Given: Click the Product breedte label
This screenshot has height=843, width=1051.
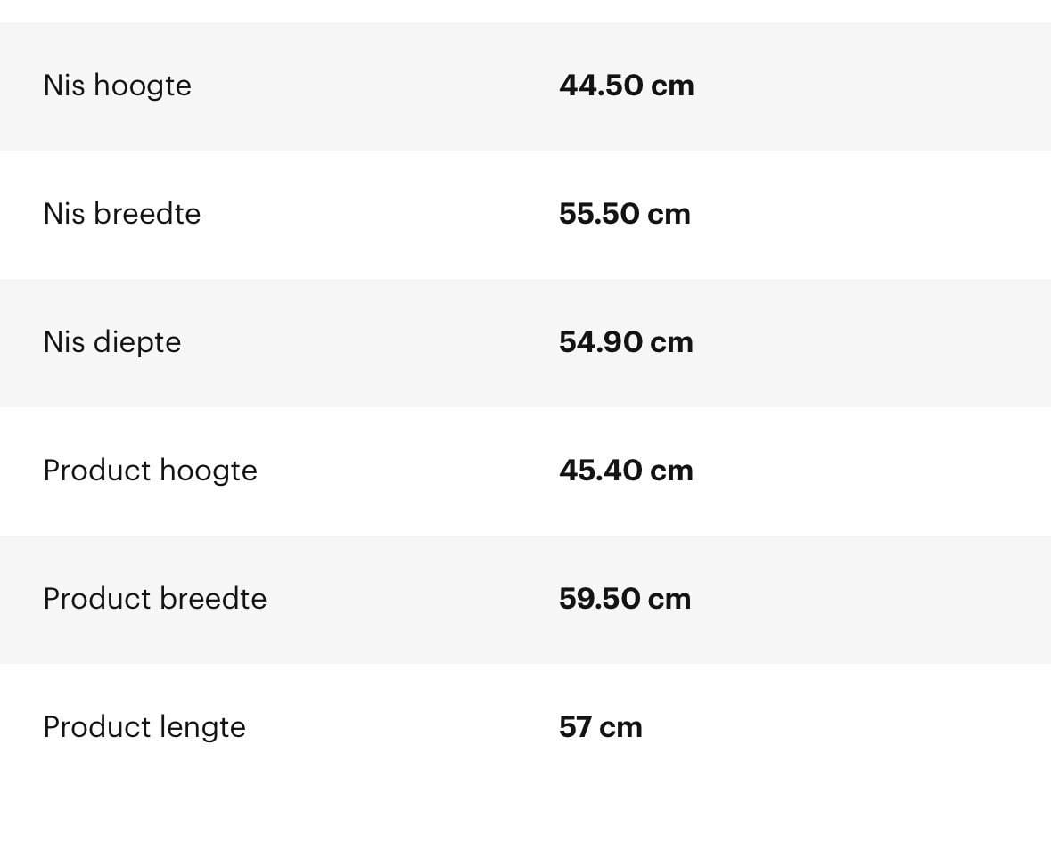Looking at the screenshot, I should [x=155, y=599].
